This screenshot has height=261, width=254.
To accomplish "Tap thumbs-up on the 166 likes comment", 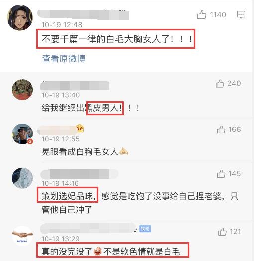I will (x=221, y=130).
